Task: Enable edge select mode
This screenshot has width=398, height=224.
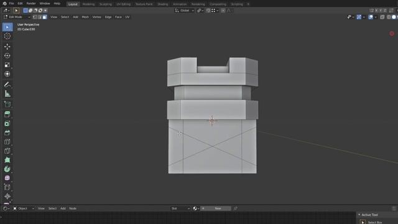Action: (40, 17)
